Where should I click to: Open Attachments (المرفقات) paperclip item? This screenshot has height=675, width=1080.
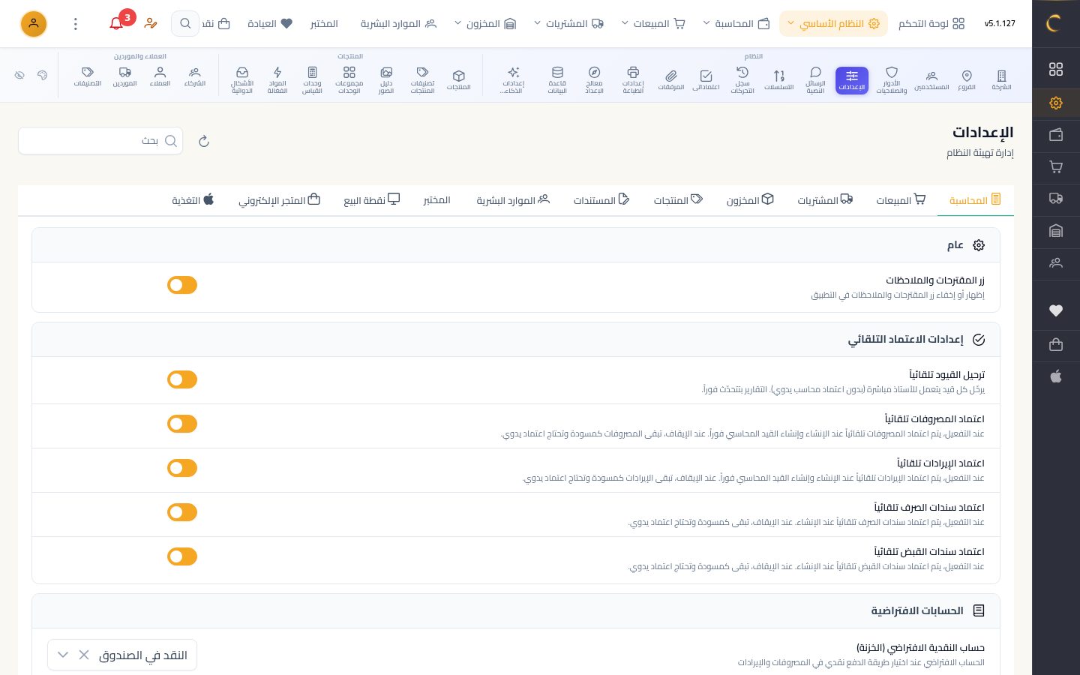point(671,80)
